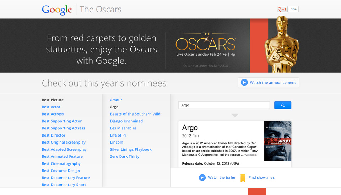
Task: Open Best Adapted Screenplay category
Action: [x=64, y=149]
